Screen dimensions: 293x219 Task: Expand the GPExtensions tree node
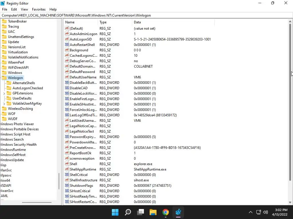4,93
